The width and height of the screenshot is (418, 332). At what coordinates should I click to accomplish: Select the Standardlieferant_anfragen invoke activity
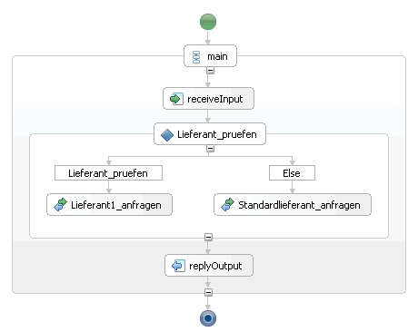point(293,205)
